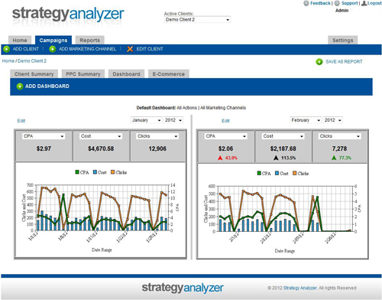
Task: Open the Active Clients dropdown
Action: click(x=197, y=20)
